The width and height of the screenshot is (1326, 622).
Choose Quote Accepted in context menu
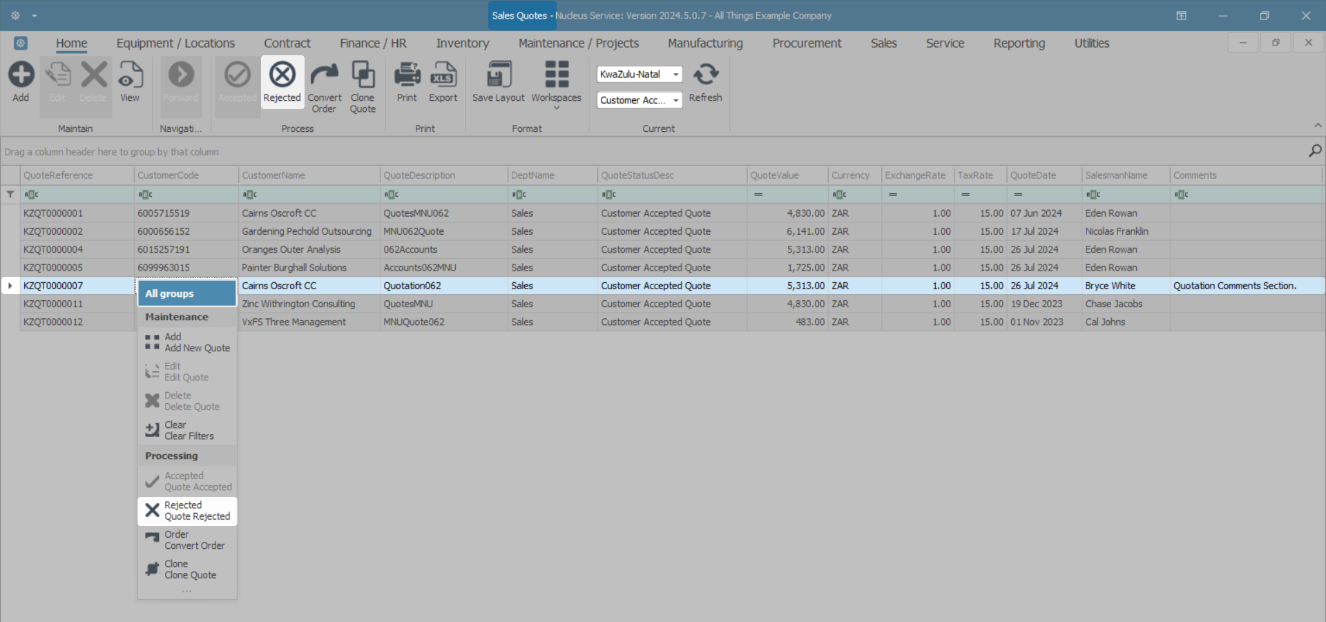tap(187, 482)
